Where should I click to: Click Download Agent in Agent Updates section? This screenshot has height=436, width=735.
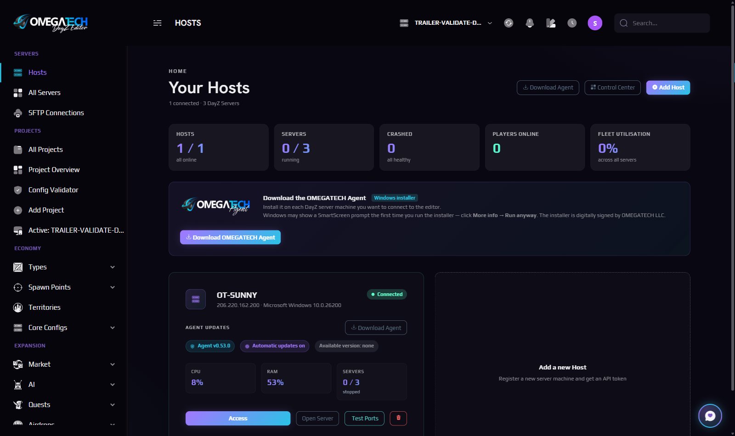click(x=376, y=328)
